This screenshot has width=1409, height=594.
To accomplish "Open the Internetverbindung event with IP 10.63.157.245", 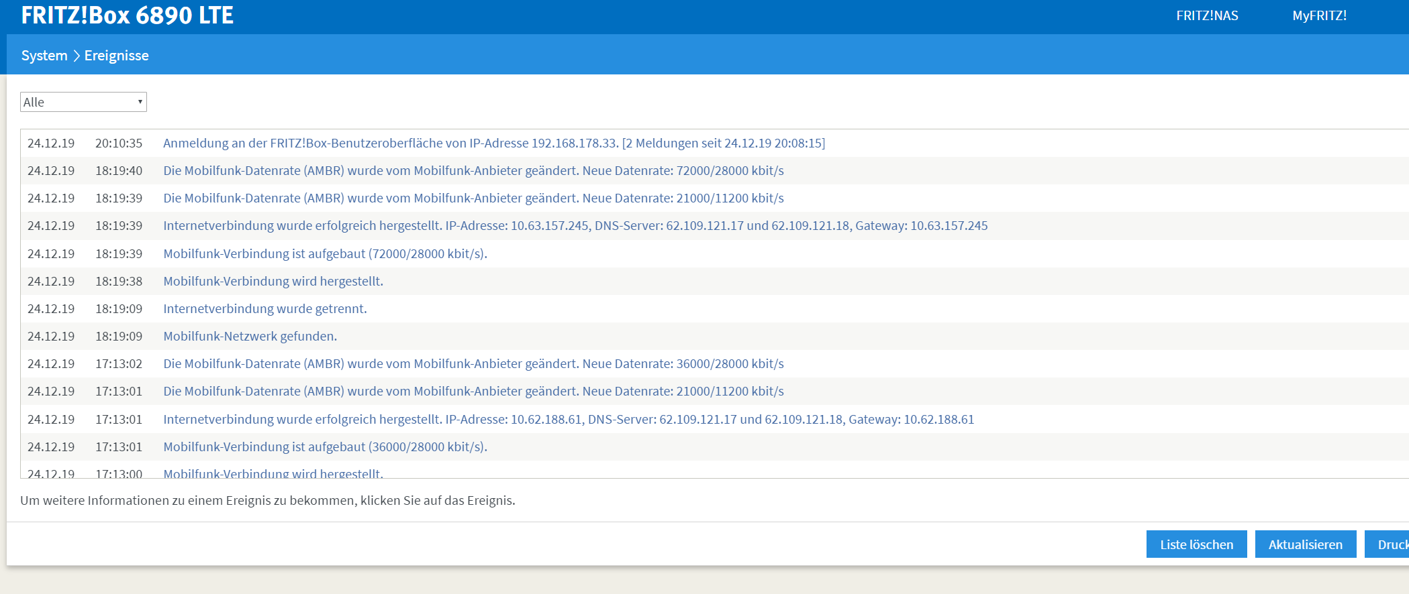I will [x=575, y=225].
